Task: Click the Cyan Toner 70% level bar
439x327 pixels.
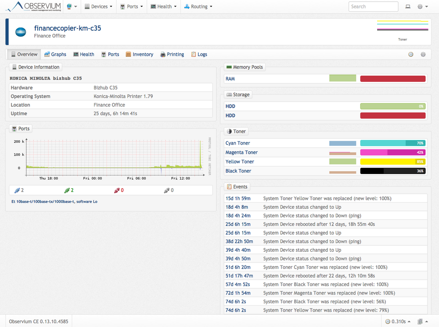Action: click(x=393, y=143)
